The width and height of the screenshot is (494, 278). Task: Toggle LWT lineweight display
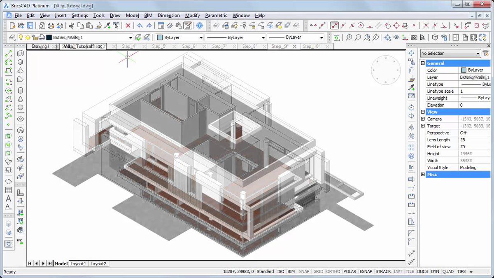pos(398,271)
